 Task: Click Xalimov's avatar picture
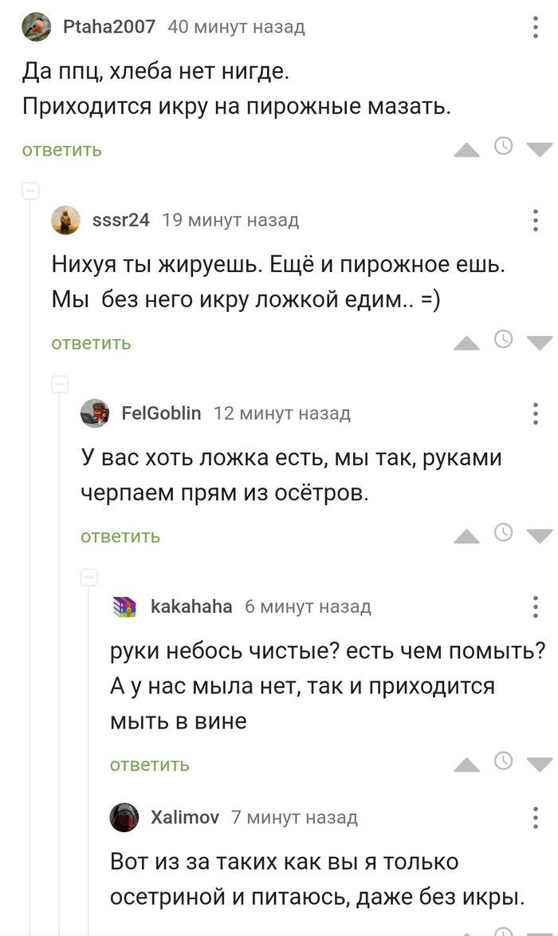coord(125,817)
